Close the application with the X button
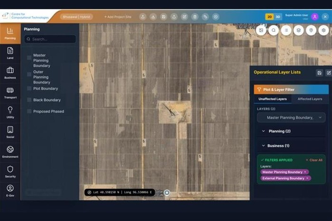This screenshot has height=221, width=332. (325, 17)
